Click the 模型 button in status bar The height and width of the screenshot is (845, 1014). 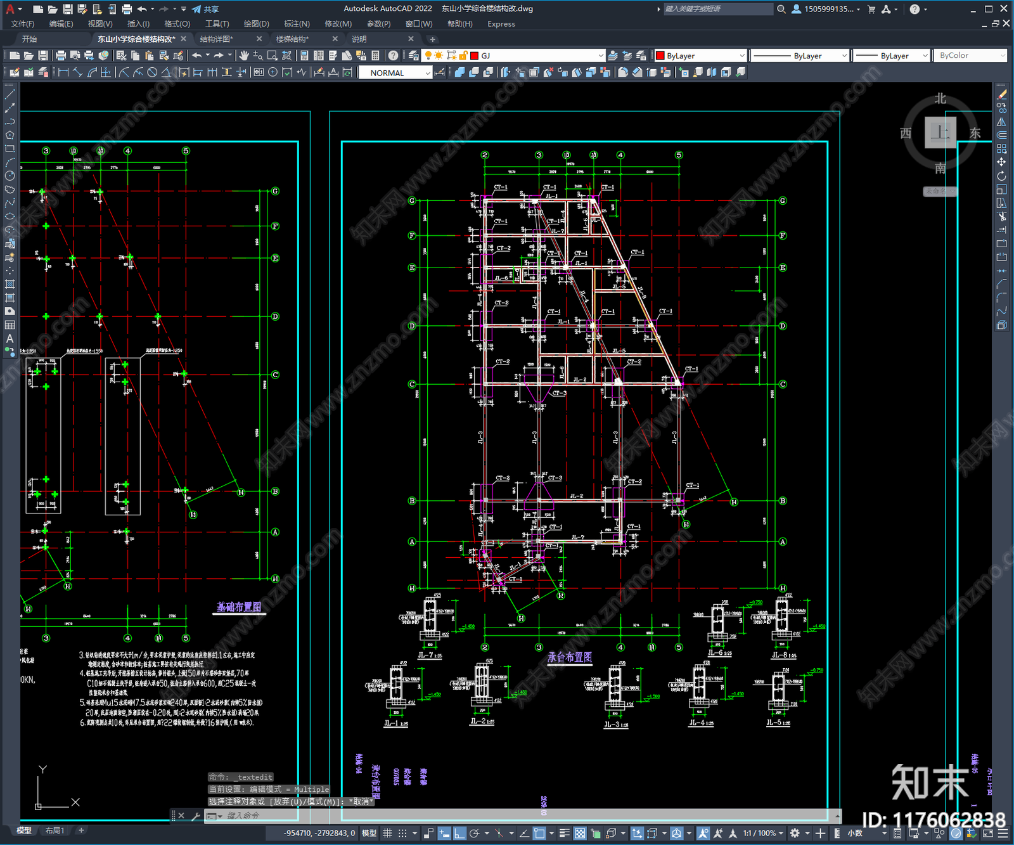369,833
